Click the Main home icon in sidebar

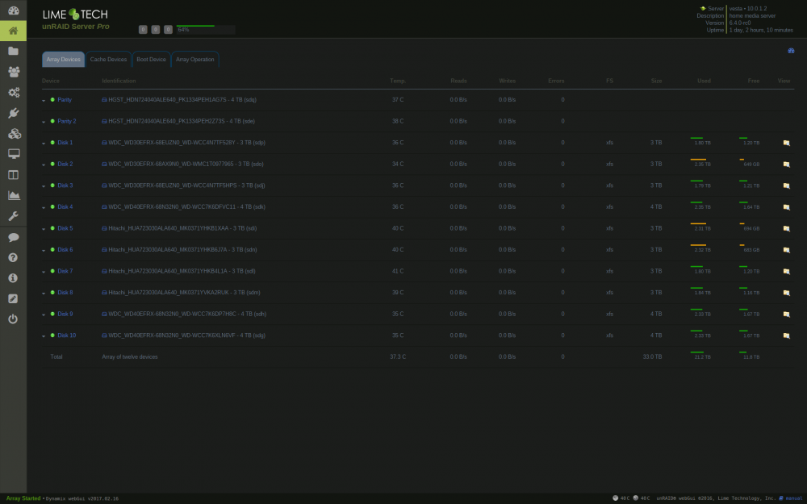point(14,31)
